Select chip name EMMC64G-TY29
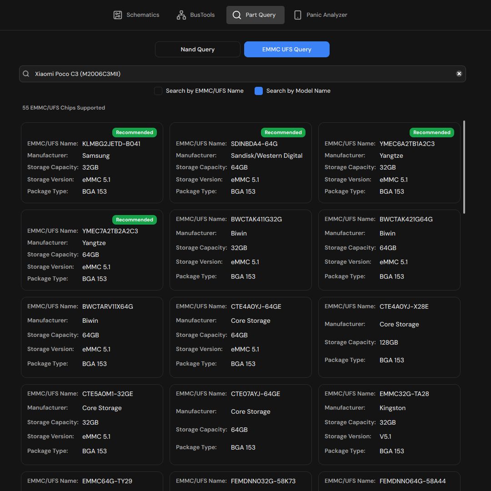Viewport: 491px width, 491px height. click(107, 481)
